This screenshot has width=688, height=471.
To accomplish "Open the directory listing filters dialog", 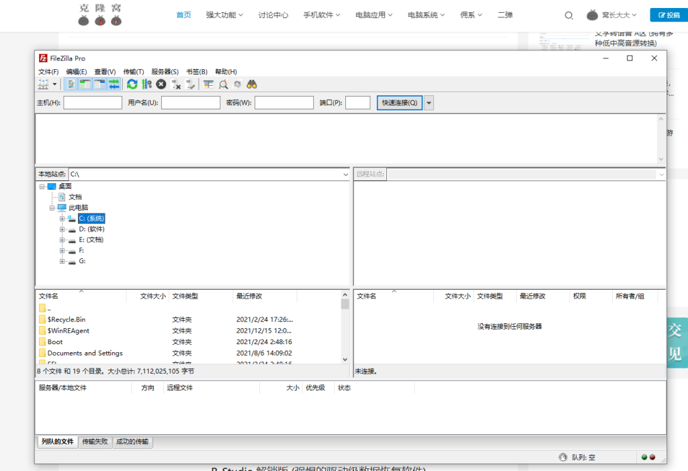I will pos(208,84).
